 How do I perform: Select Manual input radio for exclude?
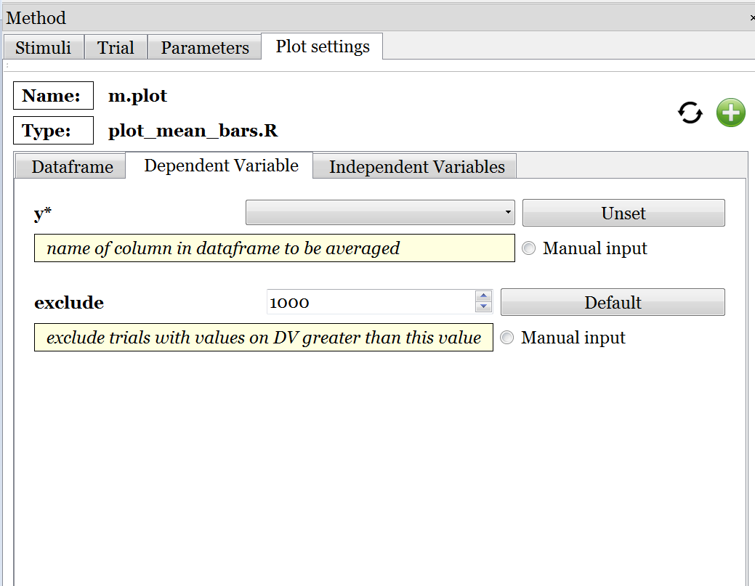tap(507, 338)
